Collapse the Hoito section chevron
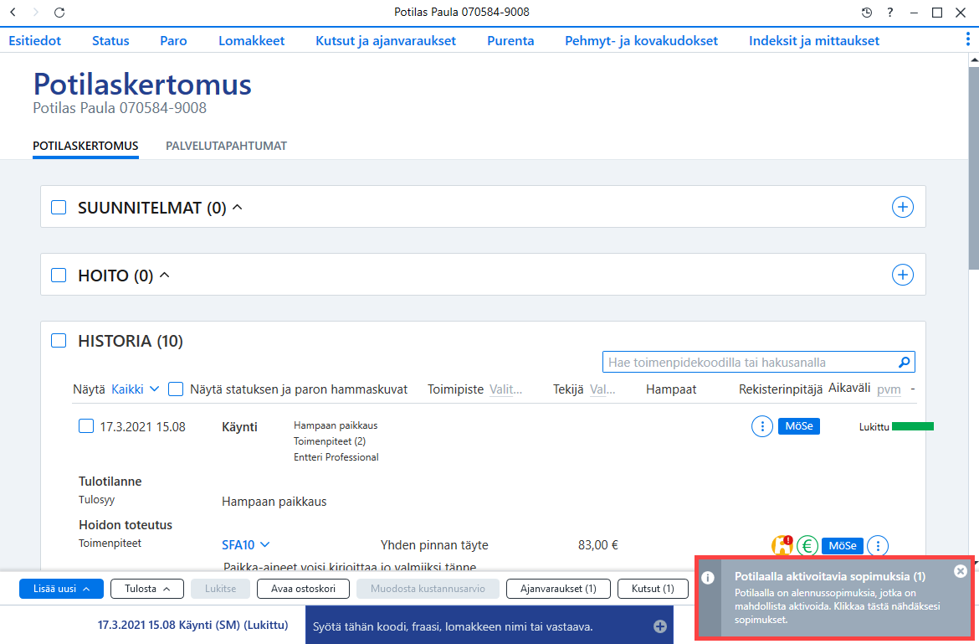979x644 pixels. (x=165, y=275)
